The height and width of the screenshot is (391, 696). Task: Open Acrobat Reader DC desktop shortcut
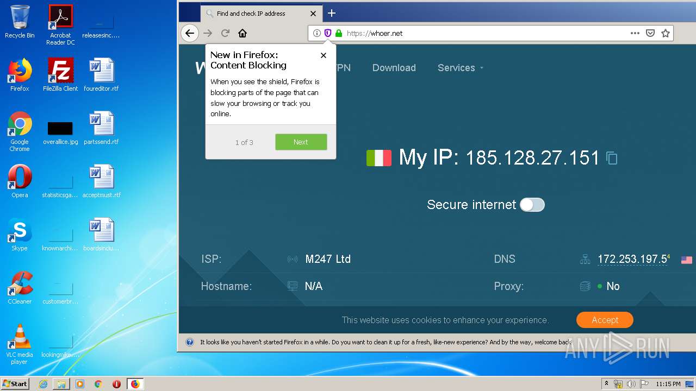pyautogui.click(x=60, y=24)
